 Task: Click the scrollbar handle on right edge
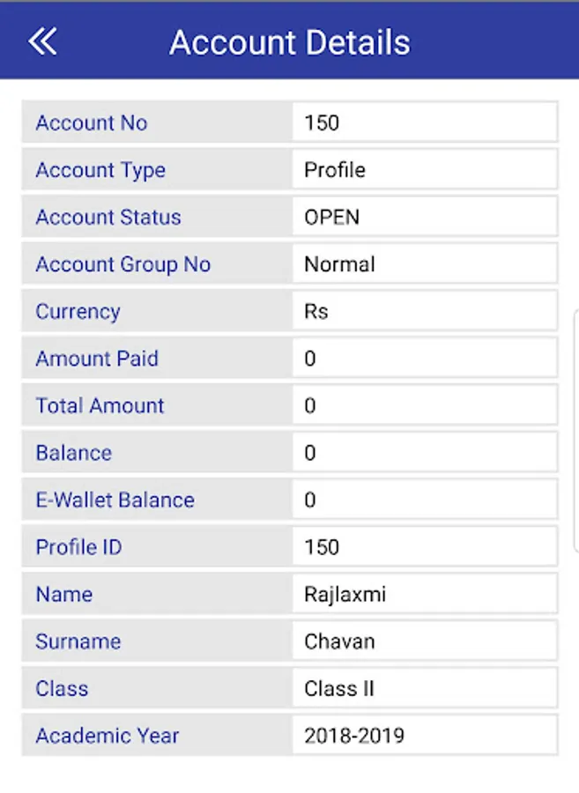[x=576, y=431]
